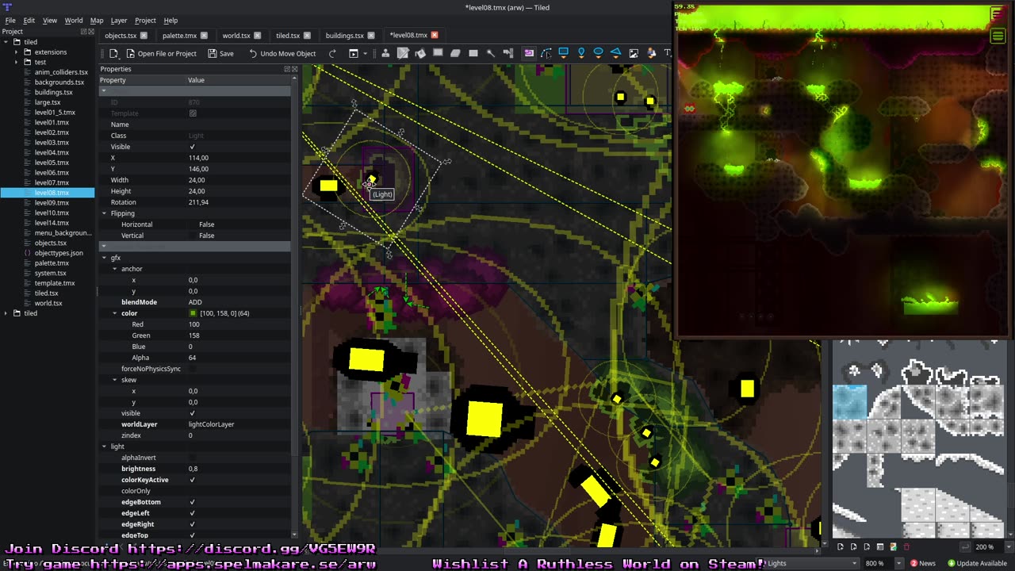
Task: Expand the extensions folder in Project
Action: [x=16, y=52]
